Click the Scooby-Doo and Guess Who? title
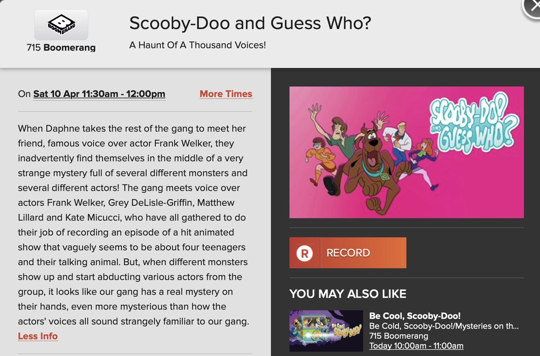The image size is (540, 356). pyautogui.click(x=250, y=23)
